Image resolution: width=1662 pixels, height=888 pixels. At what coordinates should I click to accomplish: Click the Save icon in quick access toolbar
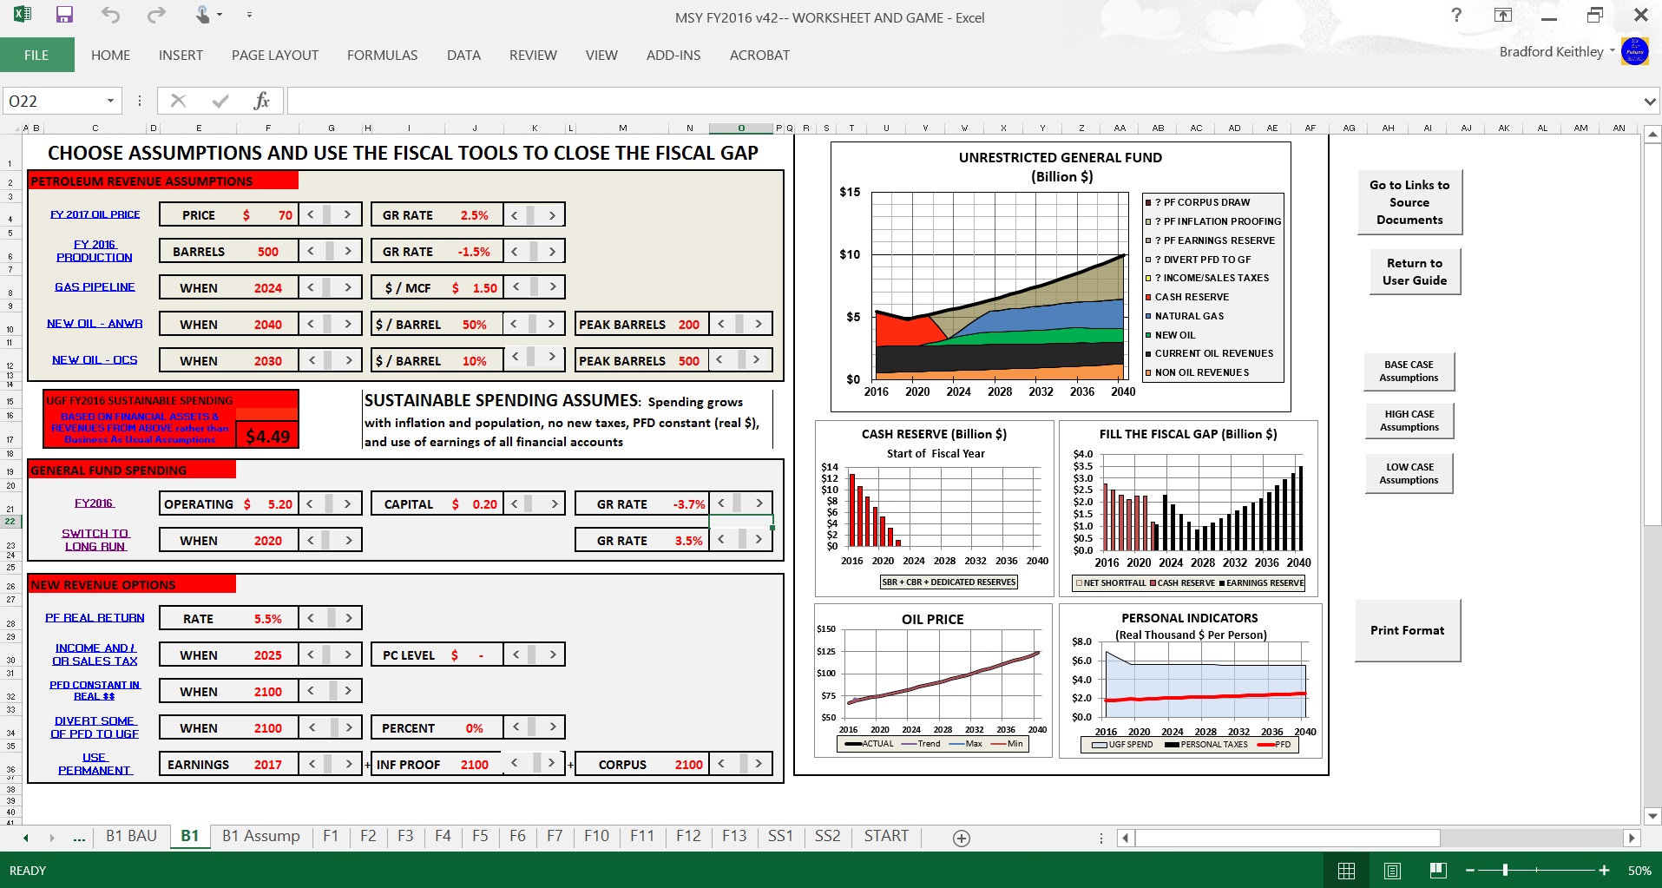pos(64,15)
